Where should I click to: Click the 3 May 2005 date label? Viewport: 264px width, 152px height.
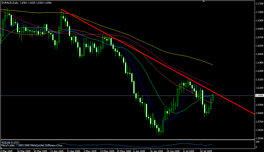click(90, 151)
